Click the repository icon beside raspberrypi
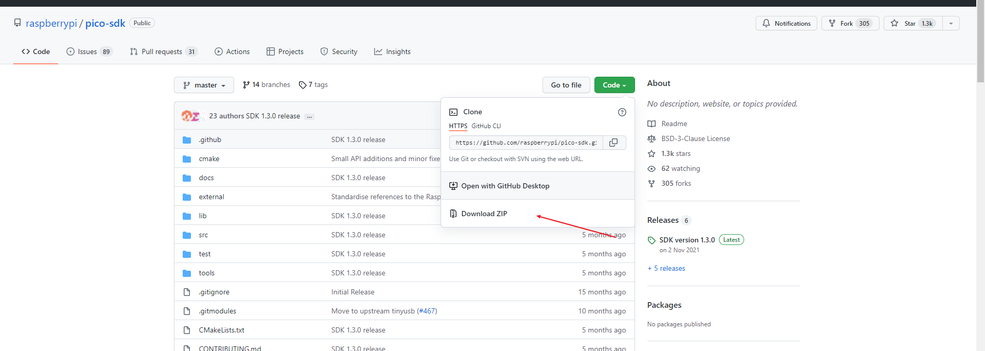Viewport: 985px width, 351px height. (x=17, y=23)
